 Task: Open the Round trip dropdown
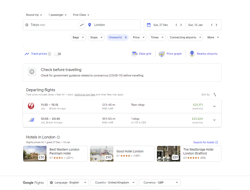click(34, 15)
